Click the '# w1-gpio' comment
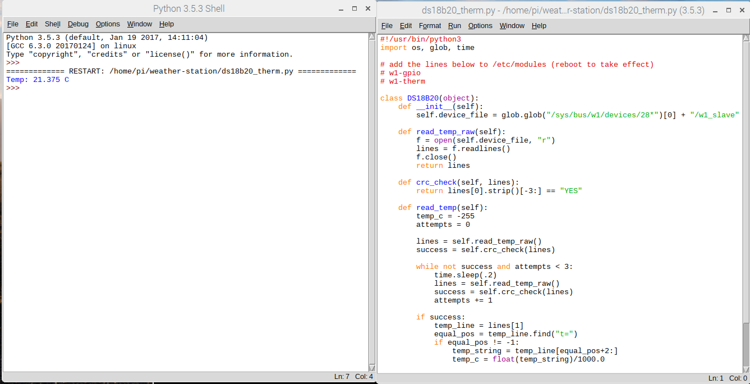 (x=401, y=73)
